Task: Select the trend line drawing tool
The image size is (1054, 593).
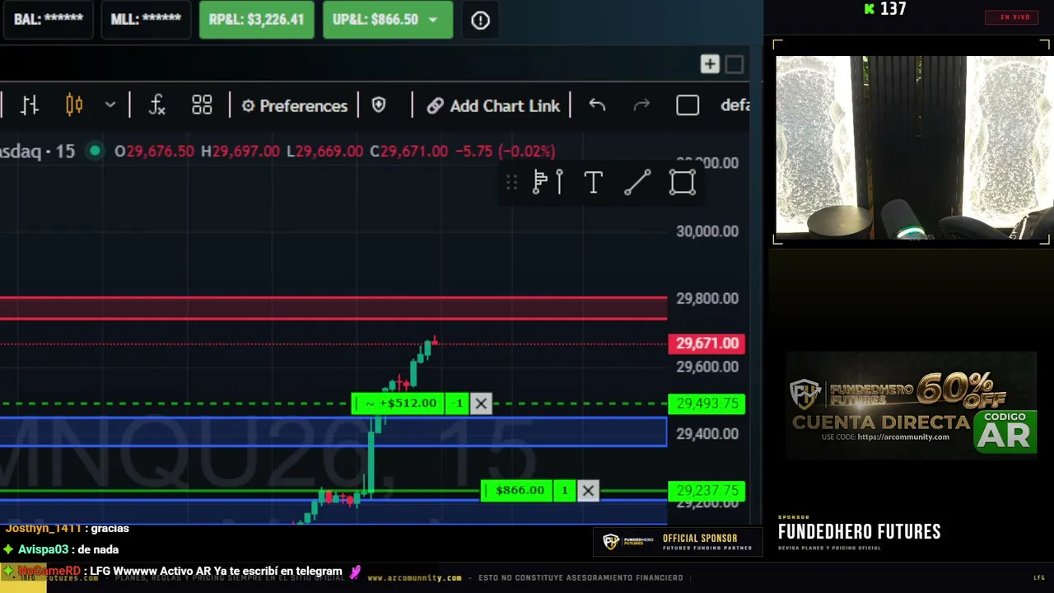Action: click(x=637, y=182)
